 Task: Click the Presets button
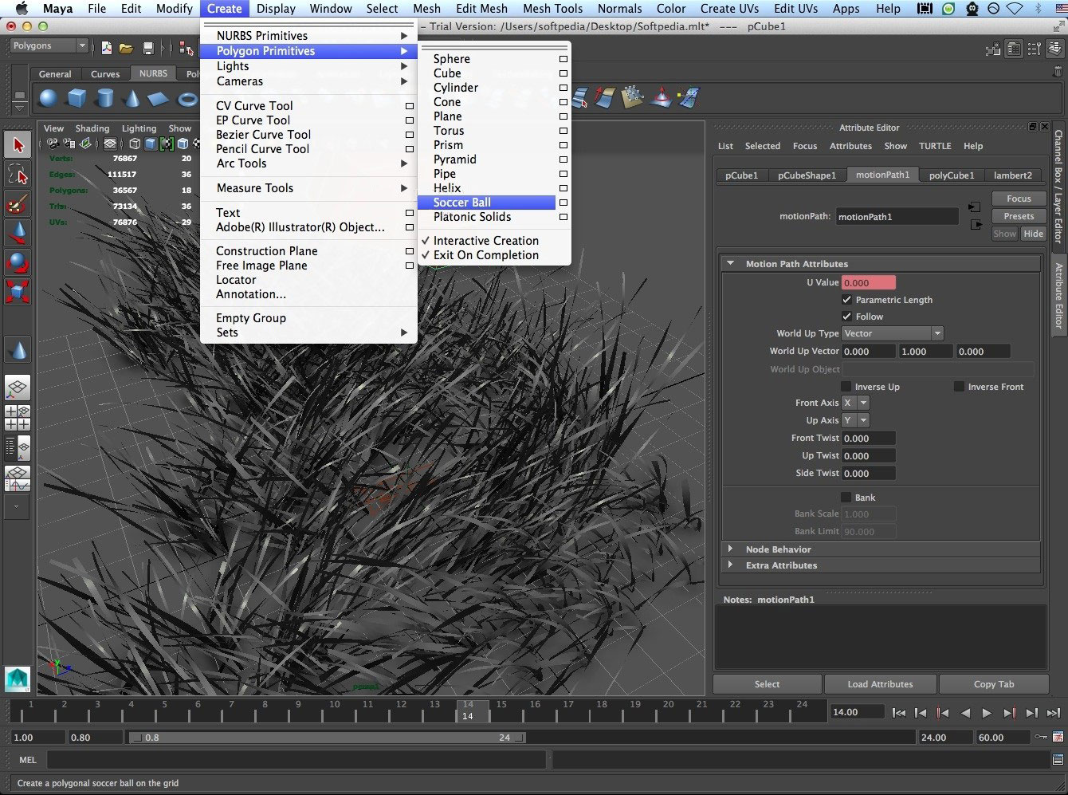coord(1019,216)
